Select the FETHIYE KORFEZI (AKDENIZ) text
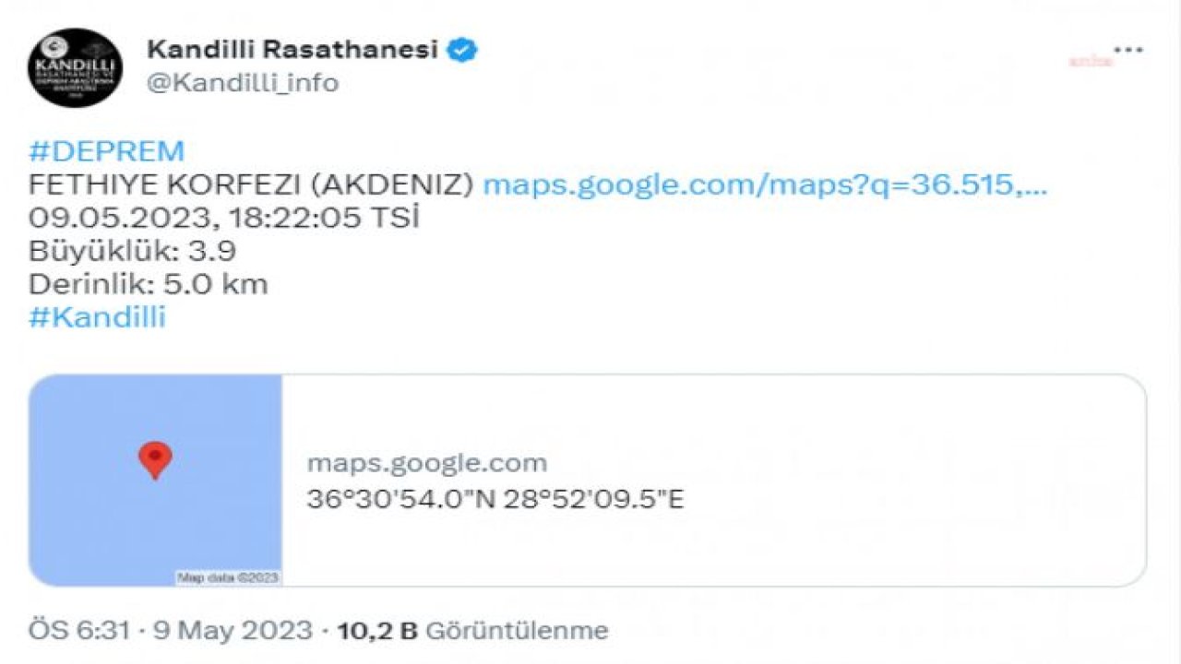 click(x=251, y=185)
